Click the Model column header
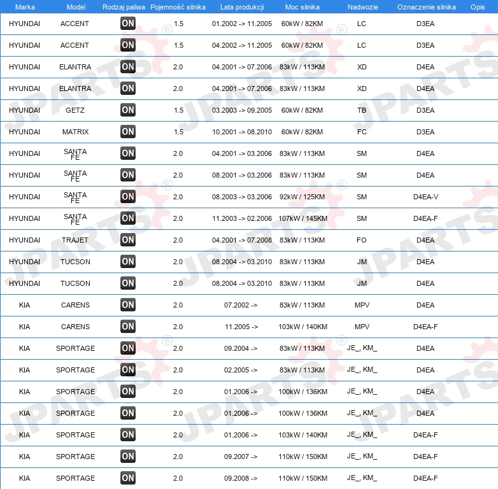 tap(76, 7)
